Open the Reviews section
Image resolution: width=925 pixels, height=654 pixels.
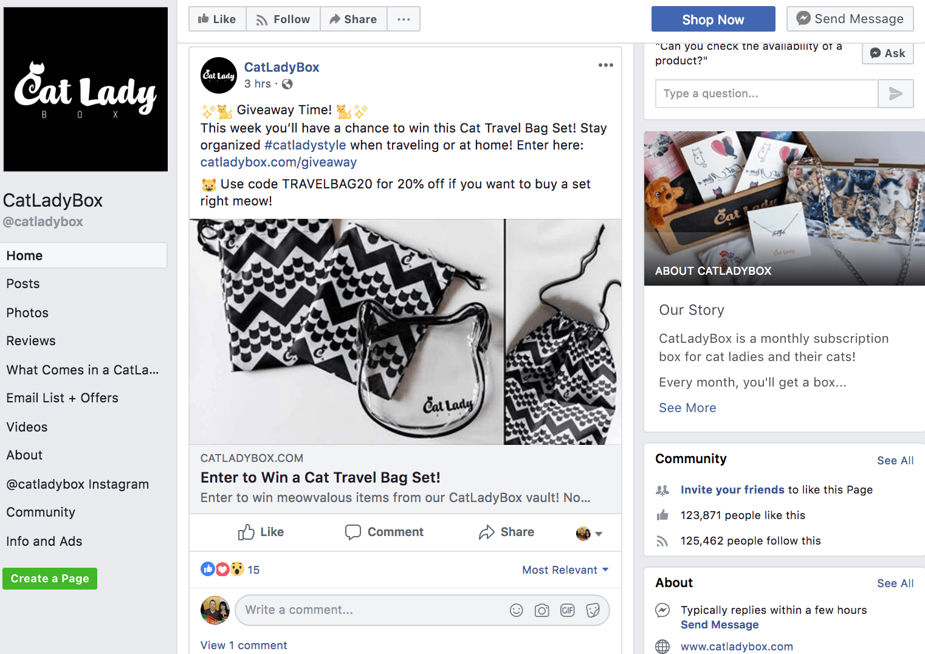tap(30, 340)
